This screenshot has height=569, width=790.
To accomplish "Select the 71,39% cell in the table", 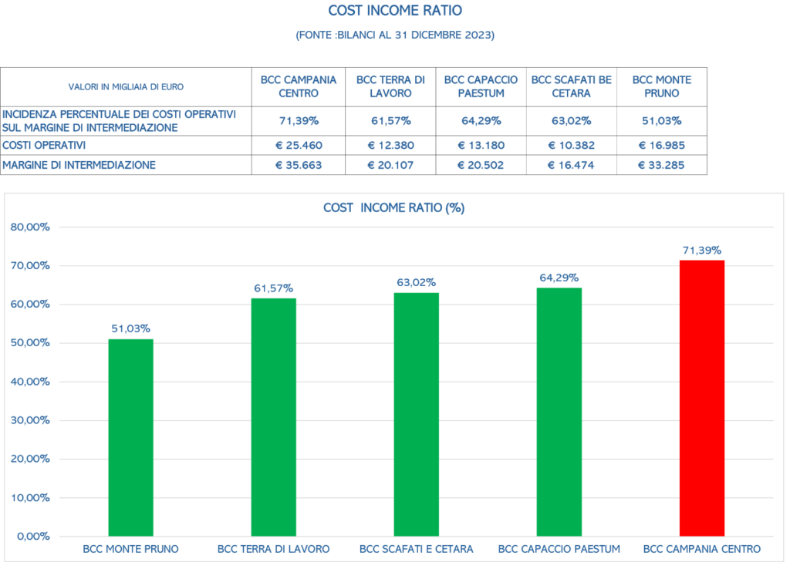I will [299, 121].
